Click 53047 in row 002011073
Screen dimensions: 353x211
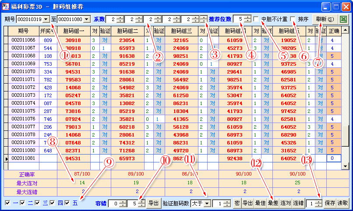tap(235, 95)
